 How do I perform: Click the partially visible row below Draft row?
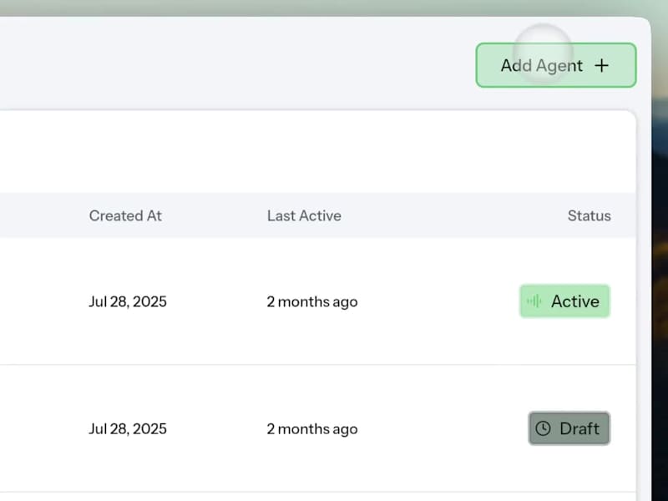(317, 496)
